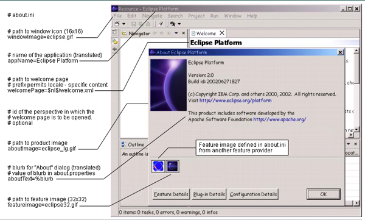Click OK in About dialog
This screenshot has width=365, height=220.
[x=324, y=194]
